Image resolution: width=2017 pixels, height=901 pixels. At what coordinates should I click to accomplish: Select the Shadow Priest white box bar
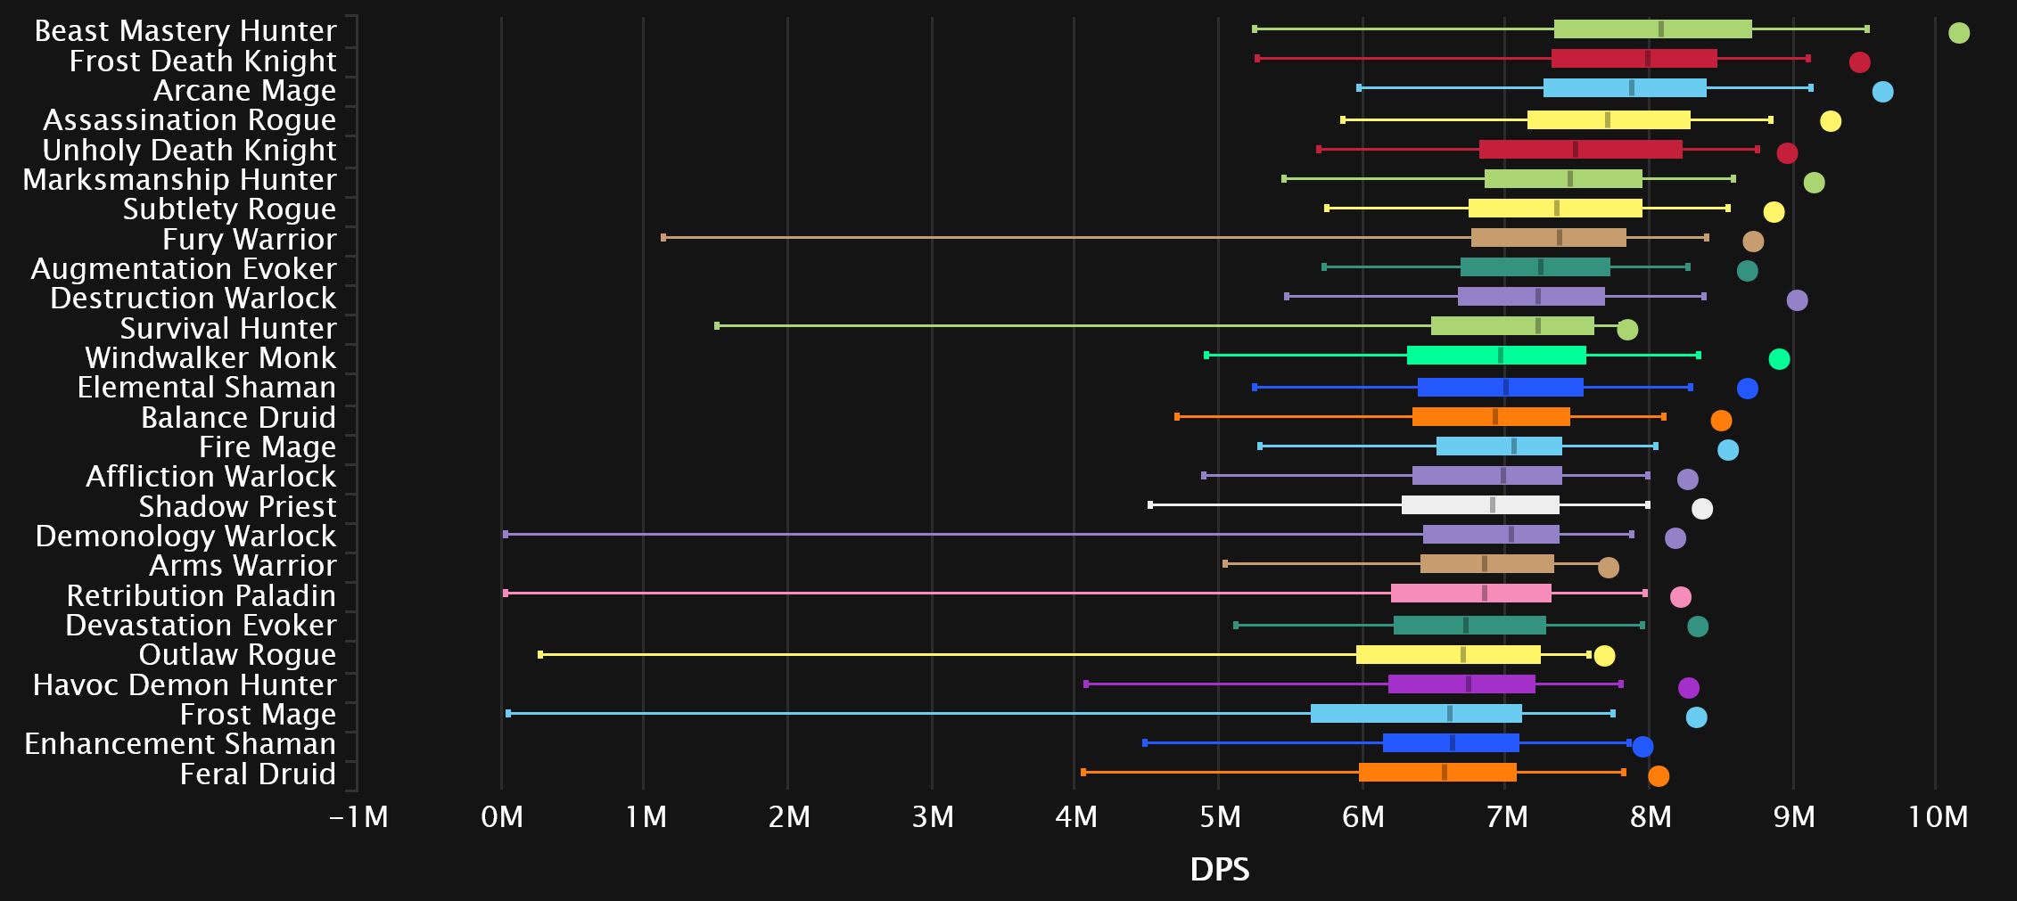pyautogui.click(x=1479, y=505)
